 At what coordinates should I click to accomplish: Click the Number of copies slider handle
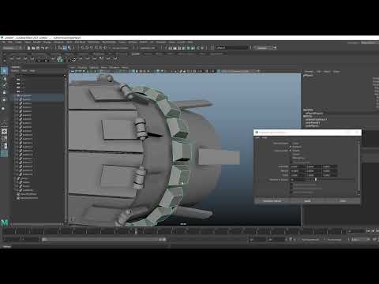tap(316, 180)
